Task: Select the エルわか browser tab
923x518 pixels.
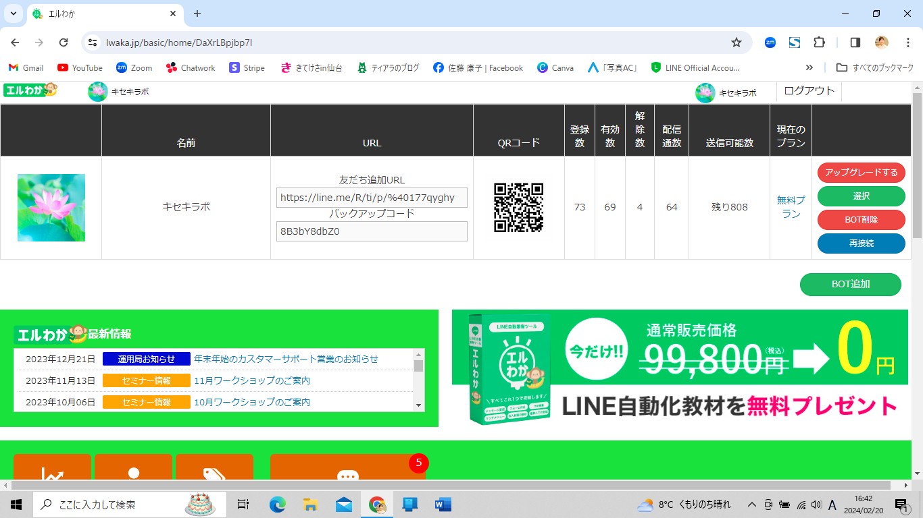Action: coord(105,14)
